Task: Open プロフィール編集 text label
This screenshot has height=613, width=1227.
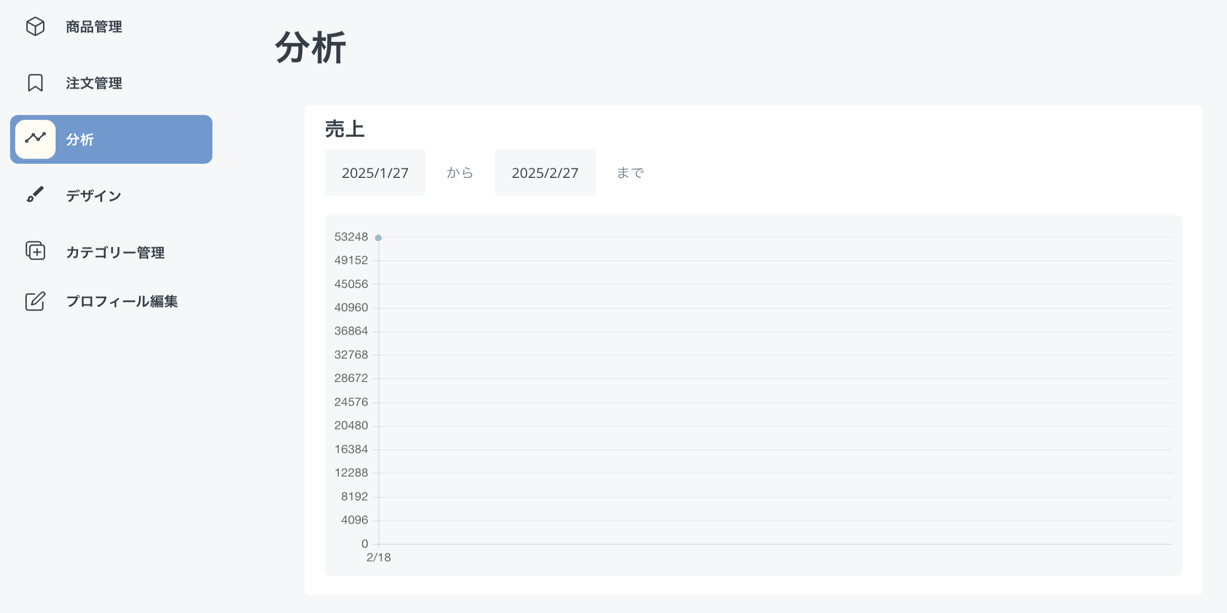Action: pos(122,302)
